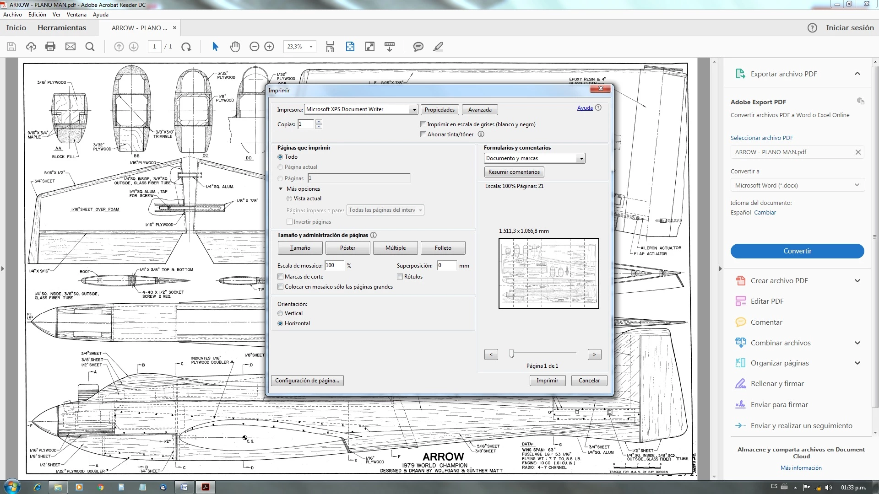The image size is (879, 494).
Task: Select Vertical orientation radio button
Action: coord(280,314)
